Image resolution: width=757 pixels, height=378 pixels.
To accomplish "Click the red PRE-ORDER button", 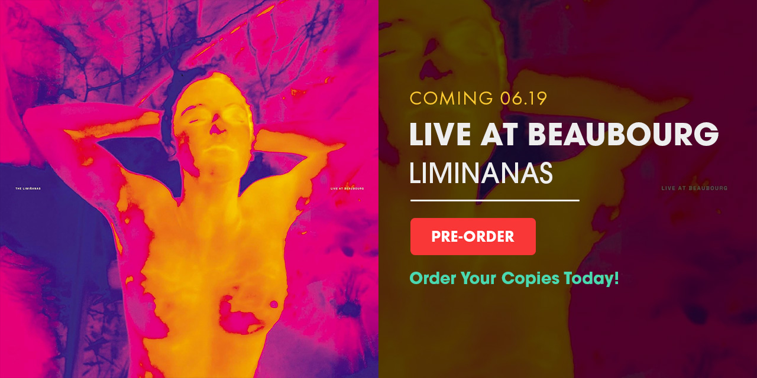I will 473,236.
